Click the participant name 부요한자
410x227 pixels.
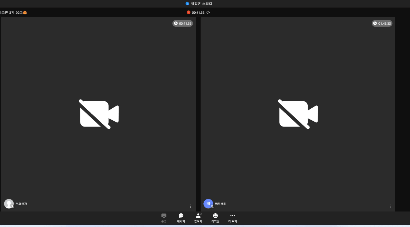[x=21, y=204]
